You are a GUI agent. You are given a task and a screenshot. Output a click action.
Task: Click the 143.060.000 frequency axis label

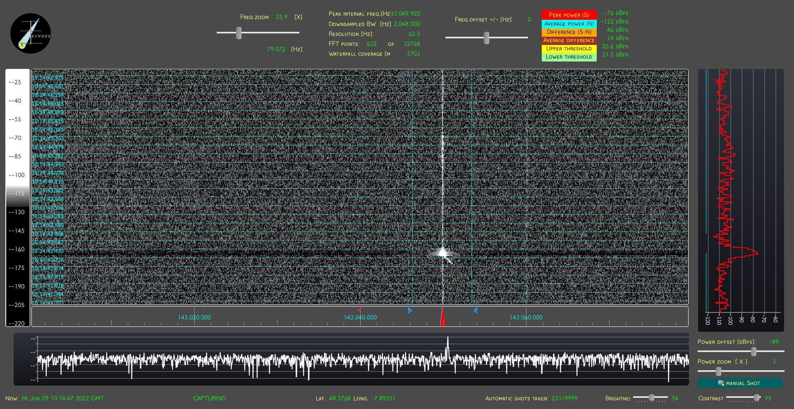click(x=526, y=317)
